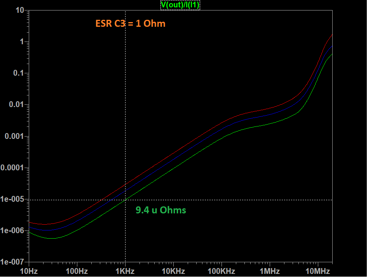Viewport: 368px width, 277px height.
Task: Click the vertical axis label 1
Action: click(x=22, y=42)
